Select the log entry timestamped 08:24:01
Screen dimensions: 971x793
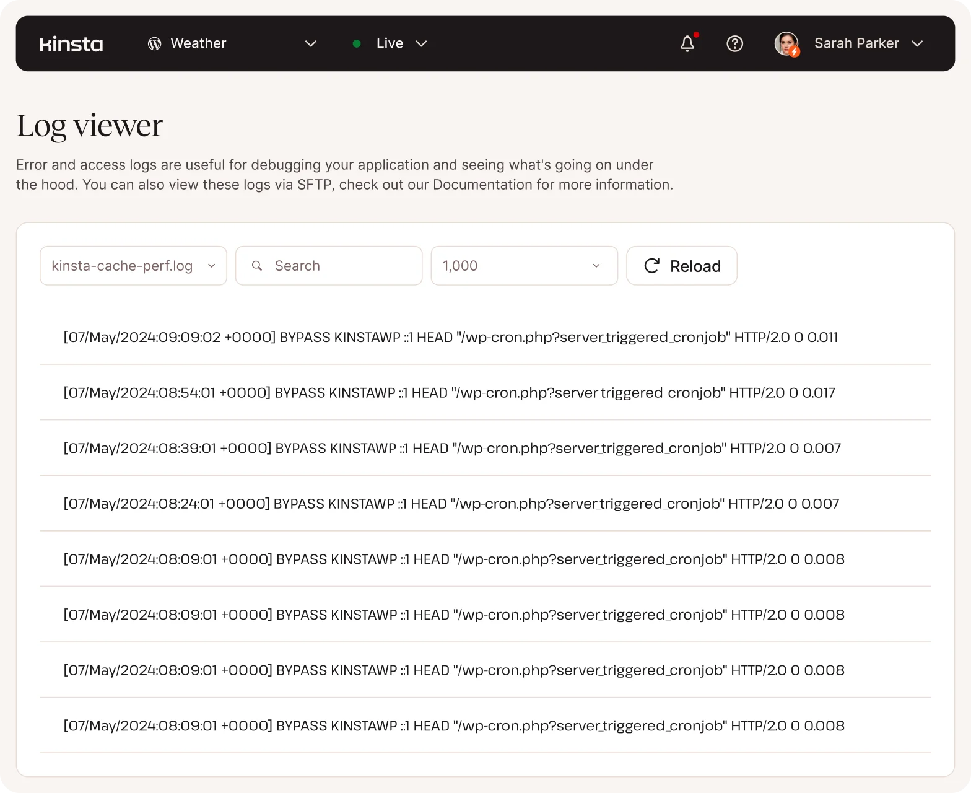click(451, 504)
